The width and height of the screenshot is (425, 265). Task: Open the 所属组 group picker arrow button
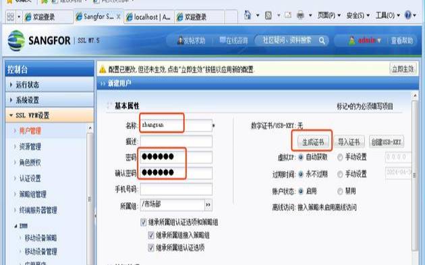[208, 205]
